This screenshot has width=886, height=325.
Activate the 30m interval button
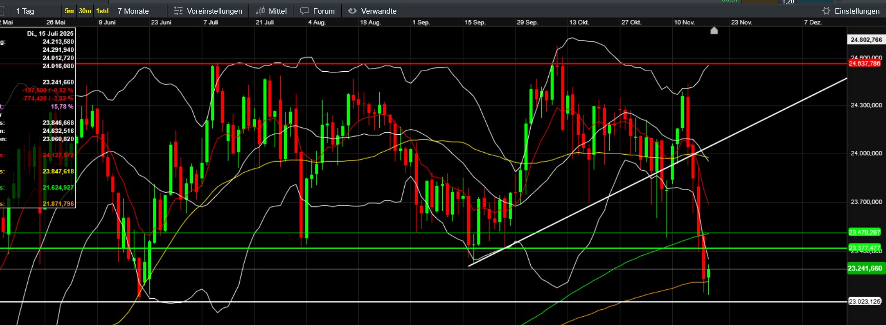coord(85,11)
